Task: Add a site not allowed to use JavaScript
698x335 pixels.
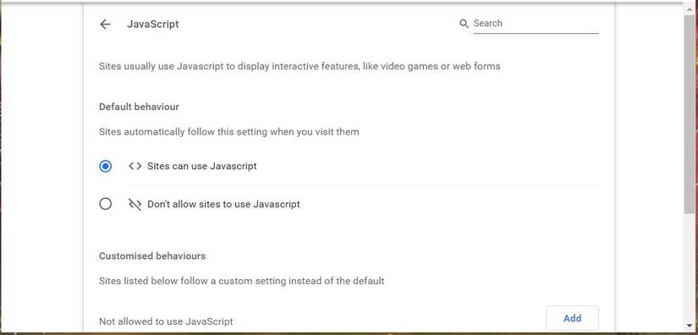Action: [x=572, y=318]
